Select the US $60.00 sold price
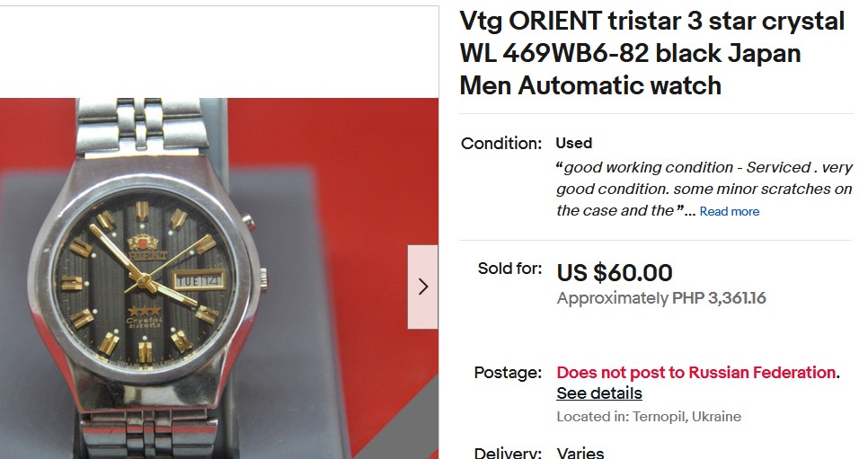The image size is (859, 459). click(x=615, y=272)
